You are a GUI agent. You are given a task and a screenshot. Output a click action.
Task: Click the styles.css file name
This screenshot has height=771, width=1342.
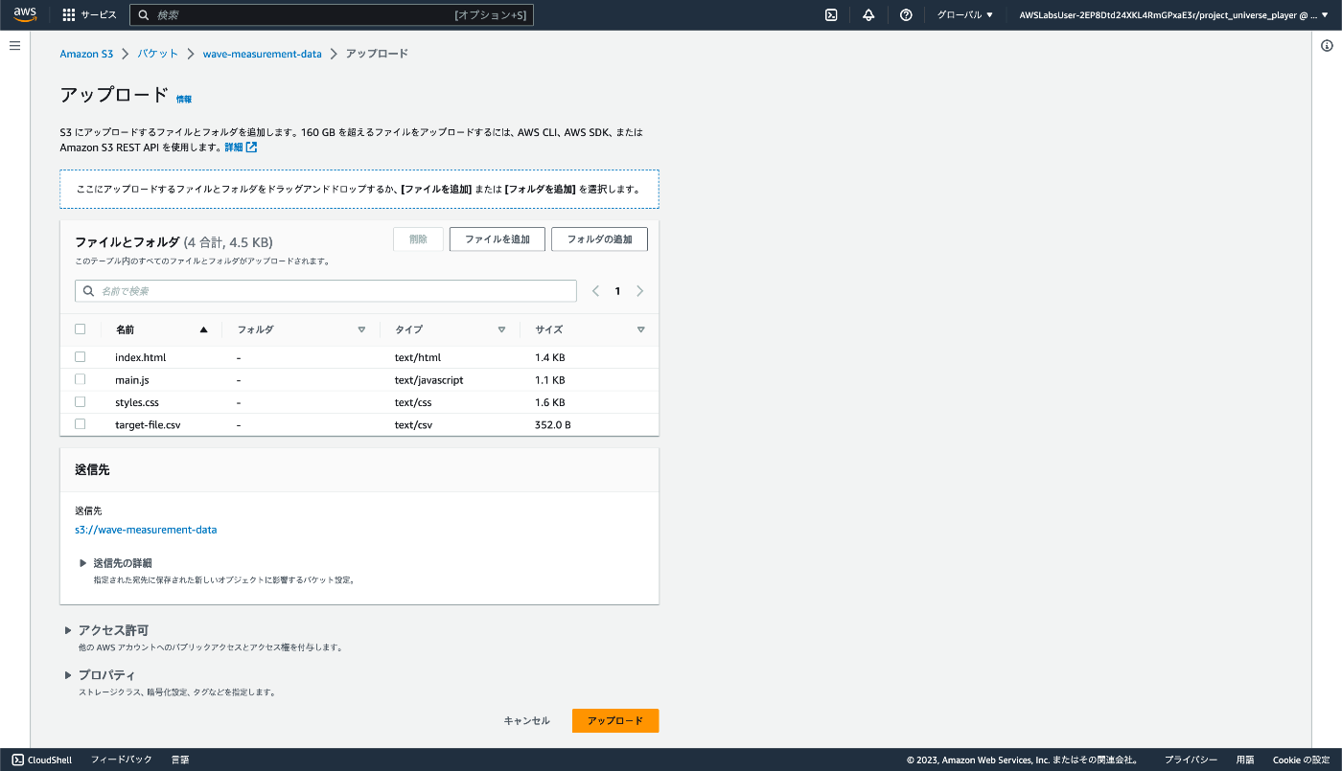click(x=137, y=402)
